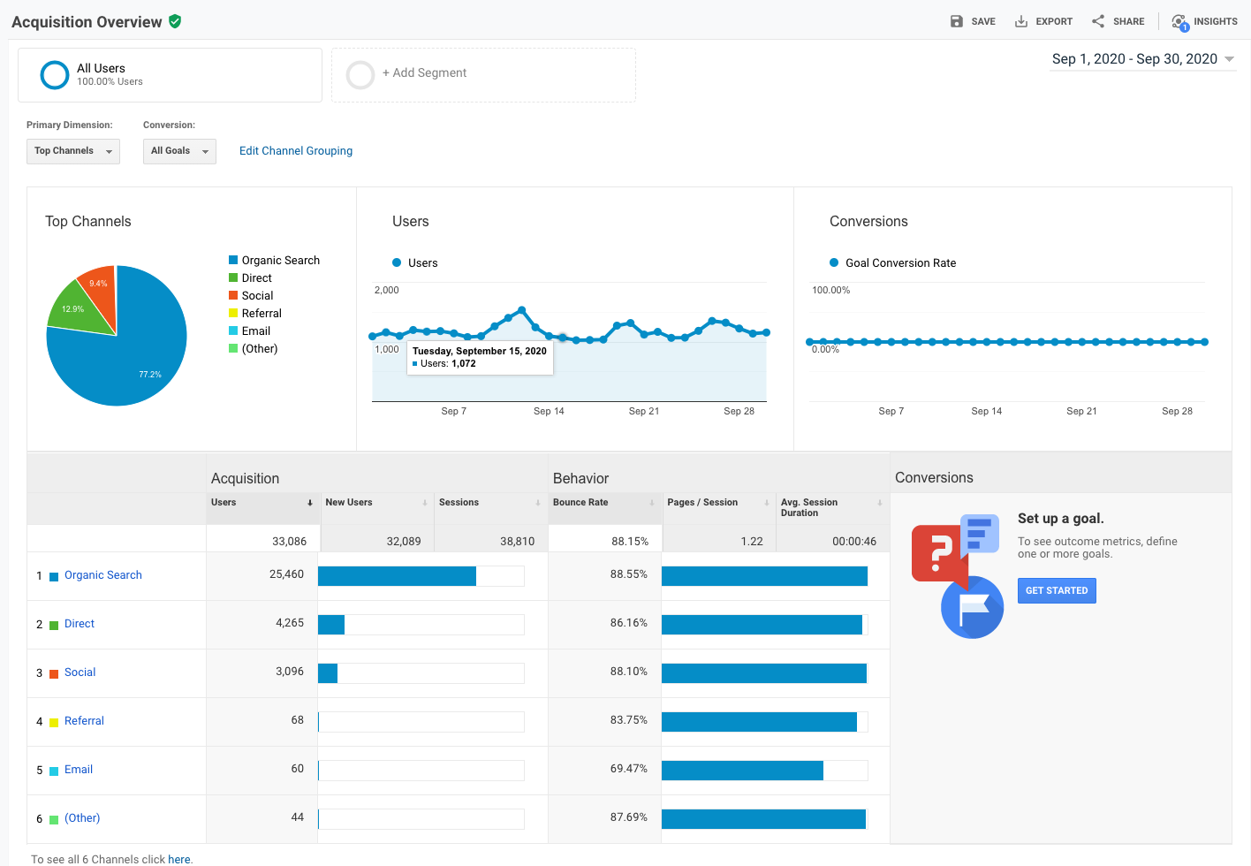1251x866 pixels.
Task: Click the new users total 32,089
Action: coord(404,541)
